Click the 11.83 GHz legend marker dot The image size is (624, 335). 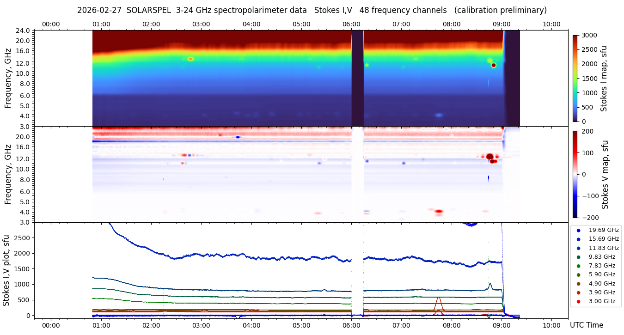[x=578, y=248]
